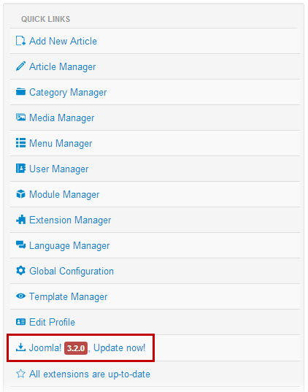Click the picture icon next to Media Manager

pos(20,118)
